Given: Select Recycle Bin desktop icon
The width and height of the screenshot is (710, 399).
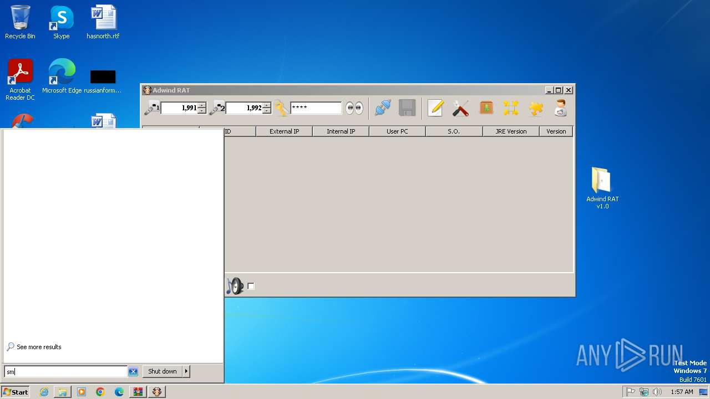Looking at the screenshot, I should click(x=20, y=22).
